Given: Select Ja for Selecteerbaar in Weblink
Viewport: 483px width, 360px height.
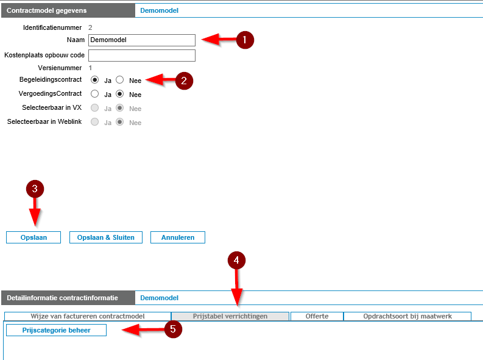Looking at the screenshot, I should click(94, 122).
